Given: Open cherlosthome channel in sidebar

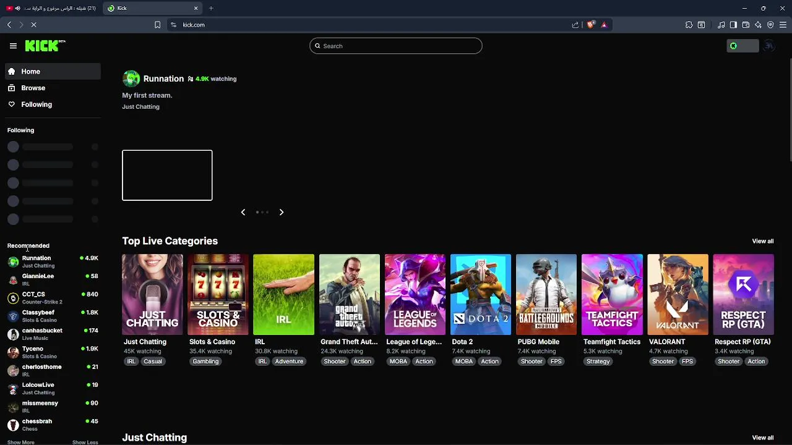Looking at the screenshot, I should click(52, 370).
